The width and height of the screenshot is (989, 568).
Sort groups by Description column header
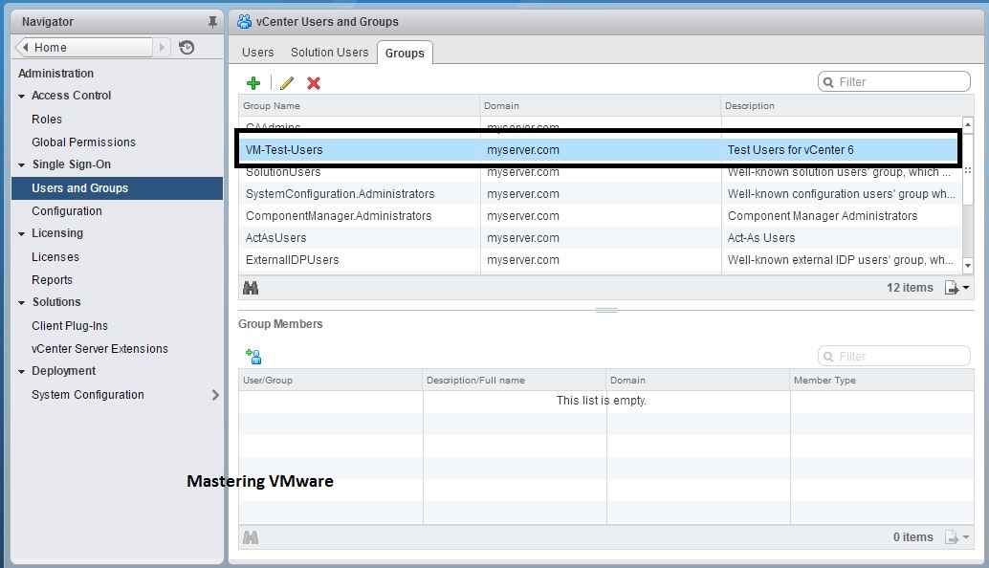click(847, 106)
